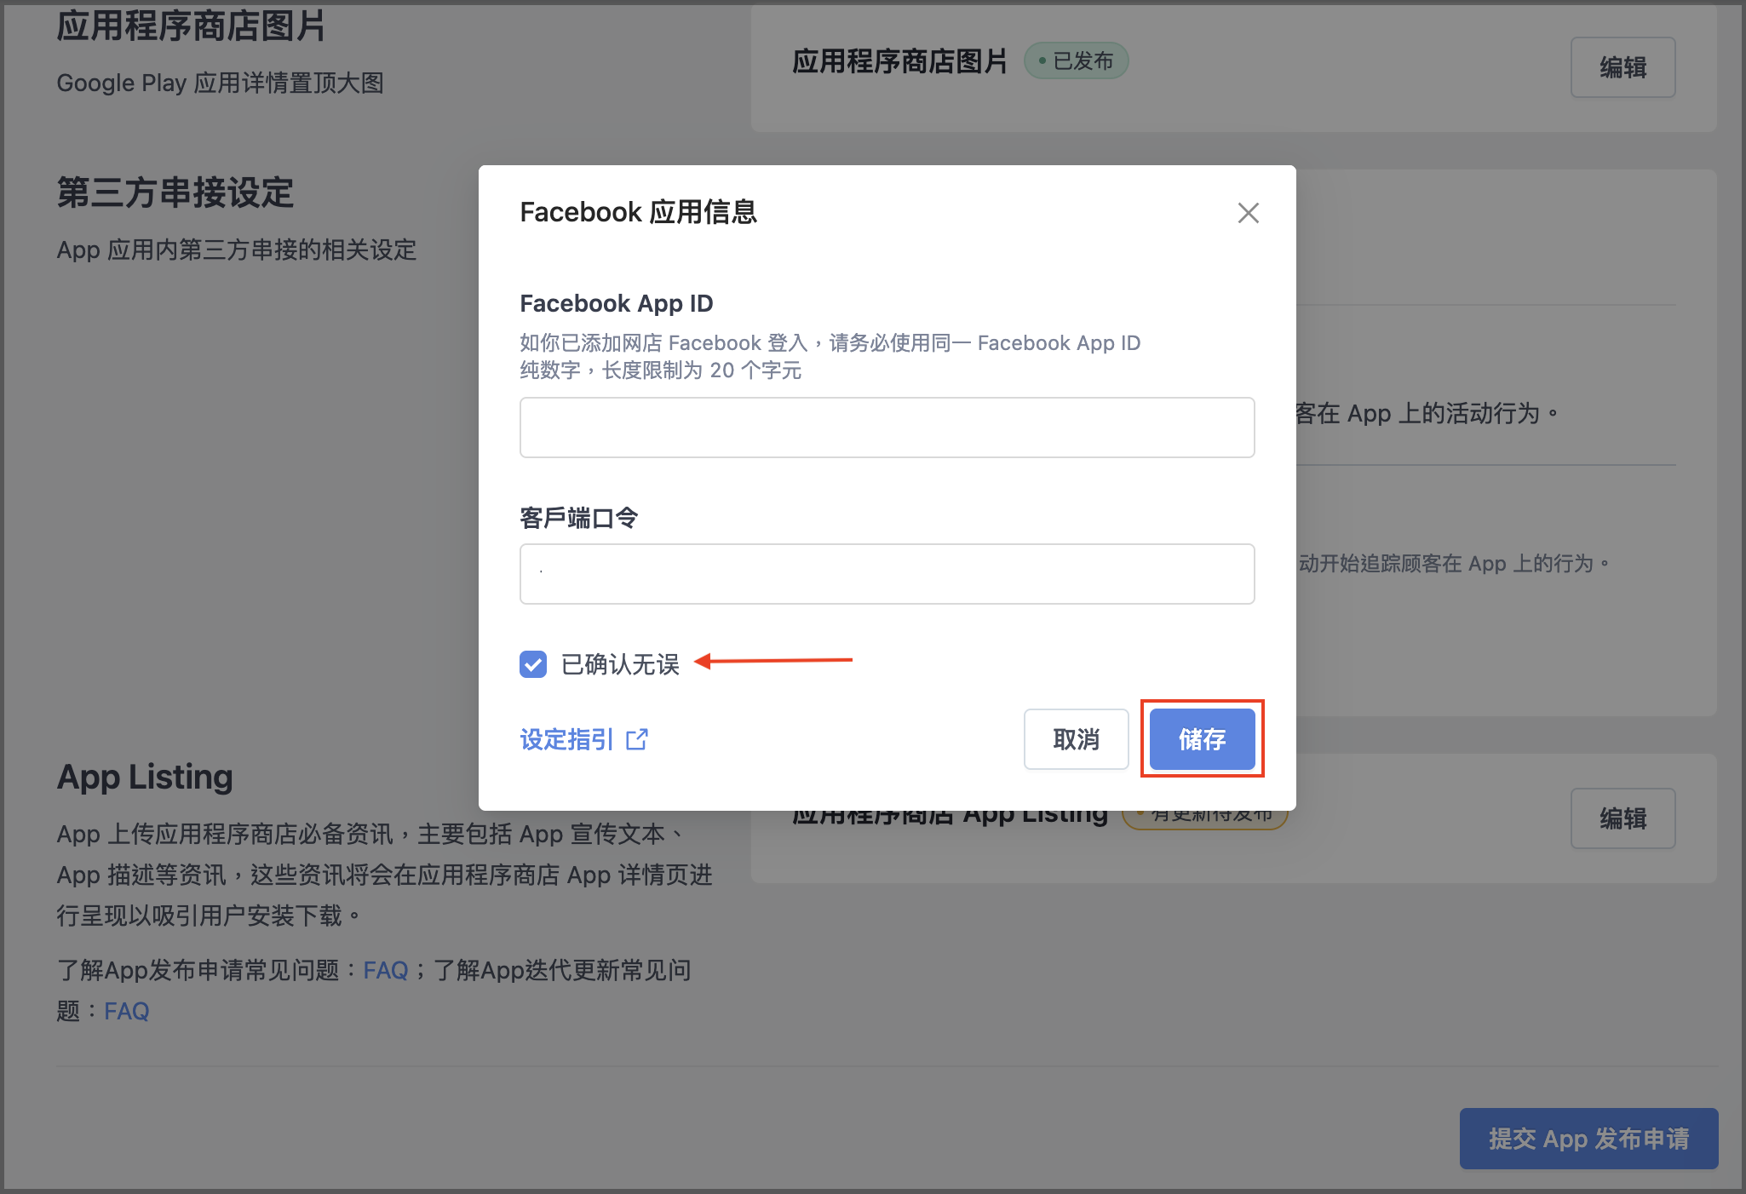Click the 取消 button
Screen dimensions: 1746x1194
1077,739
